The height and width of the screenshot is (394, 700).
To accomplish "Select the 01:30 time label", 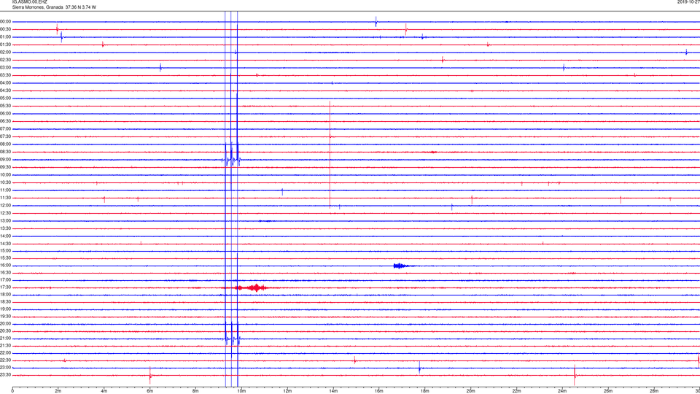I will pyautogui.click(x=5, y=45).
